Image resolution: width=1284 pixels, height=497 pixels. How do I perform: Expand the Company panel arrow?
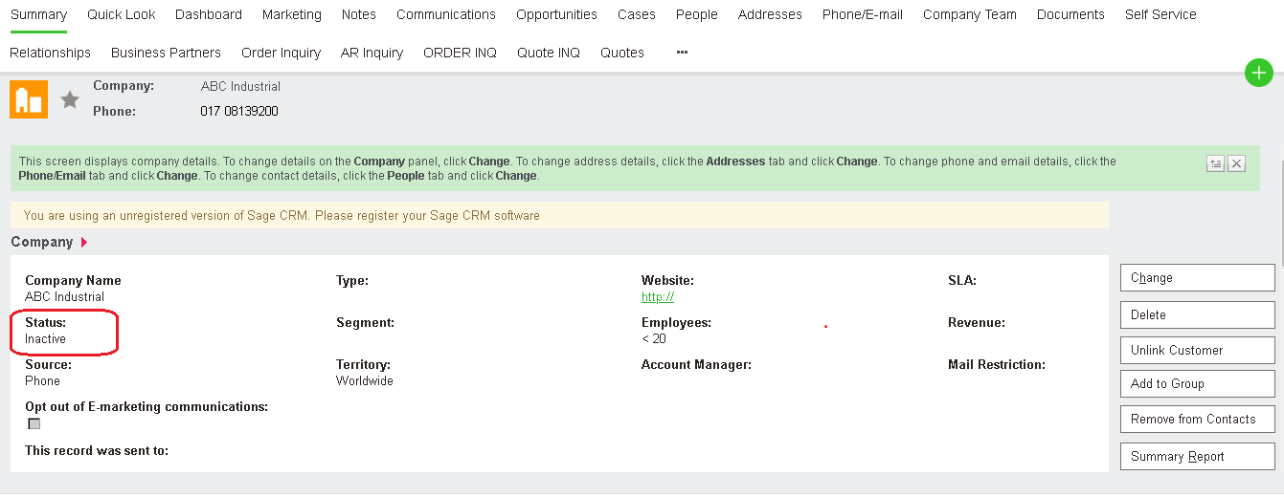[84, 243]
